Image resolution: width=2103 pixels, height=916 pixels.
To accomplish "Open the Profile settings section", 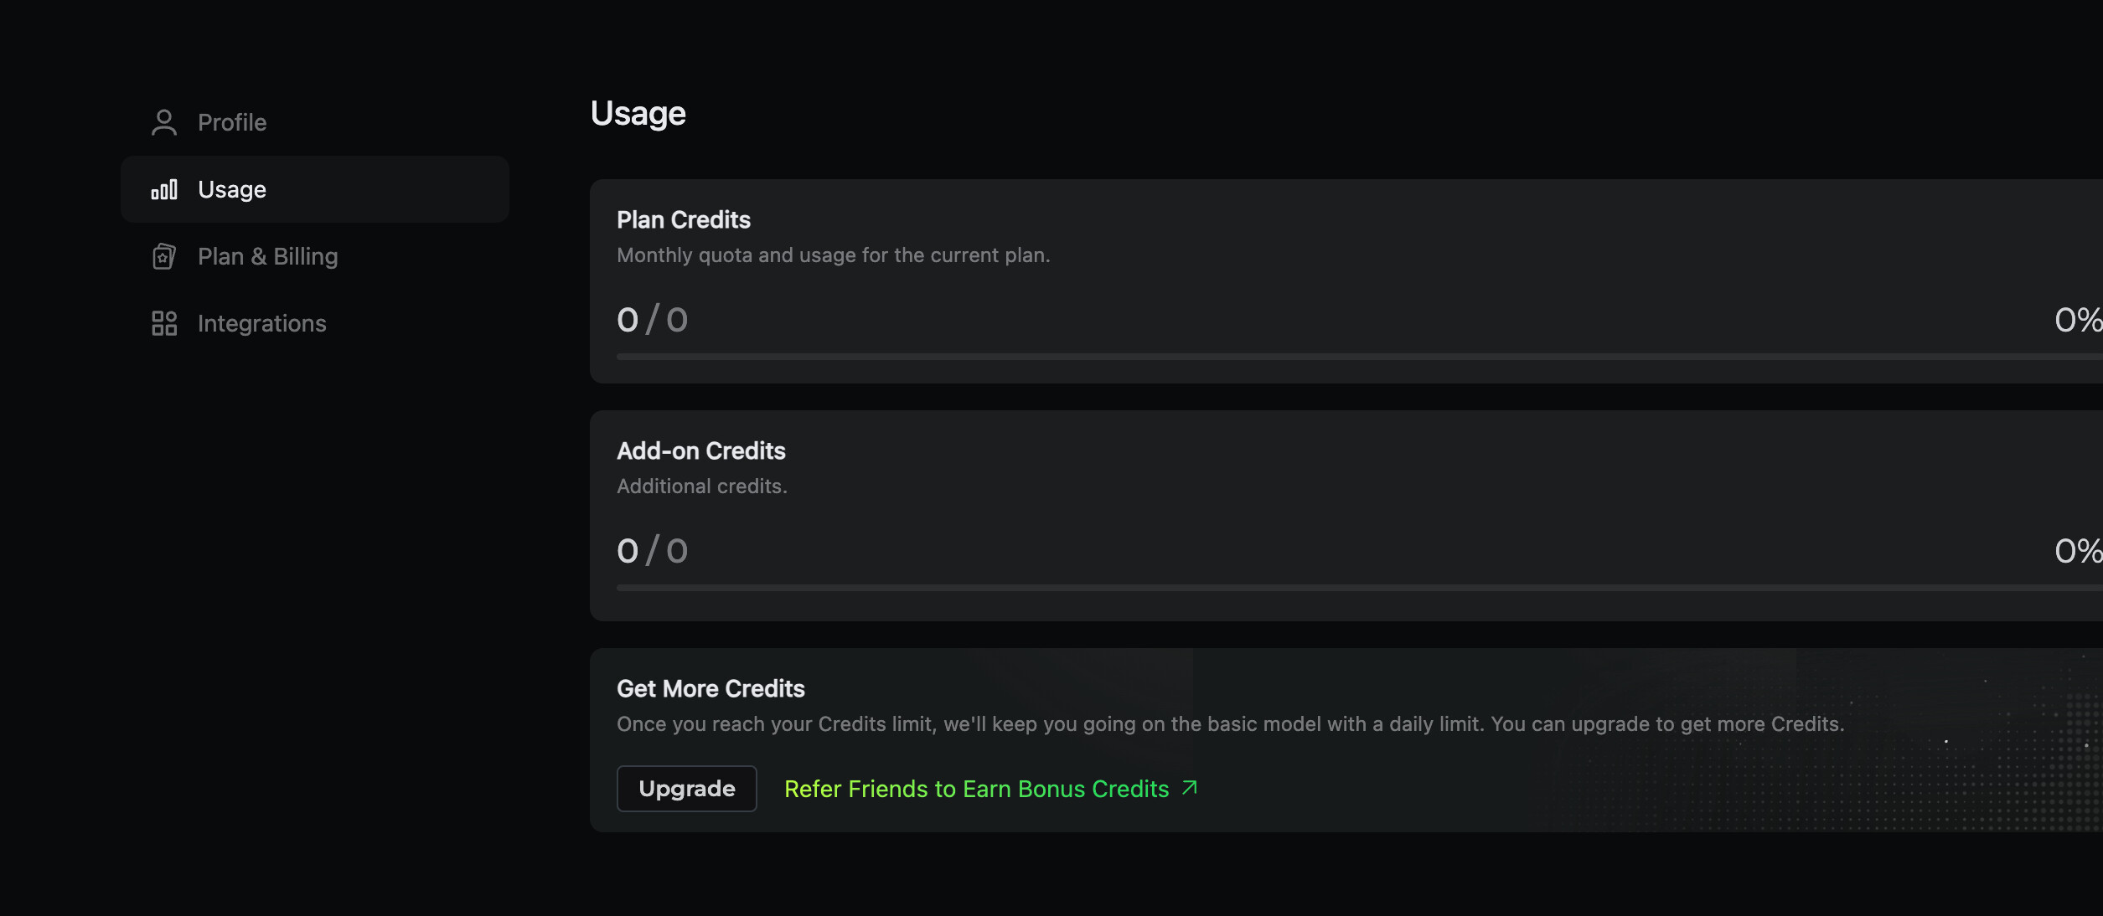I will [232, 122].
